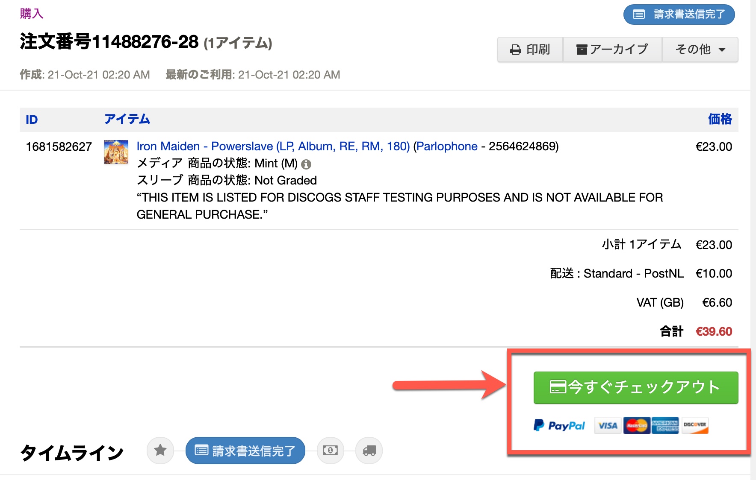This screenshot has height=480, width=756.
Task: Click the 請求書送信完了 status badge at top
Action: click(x=679, y=15)
